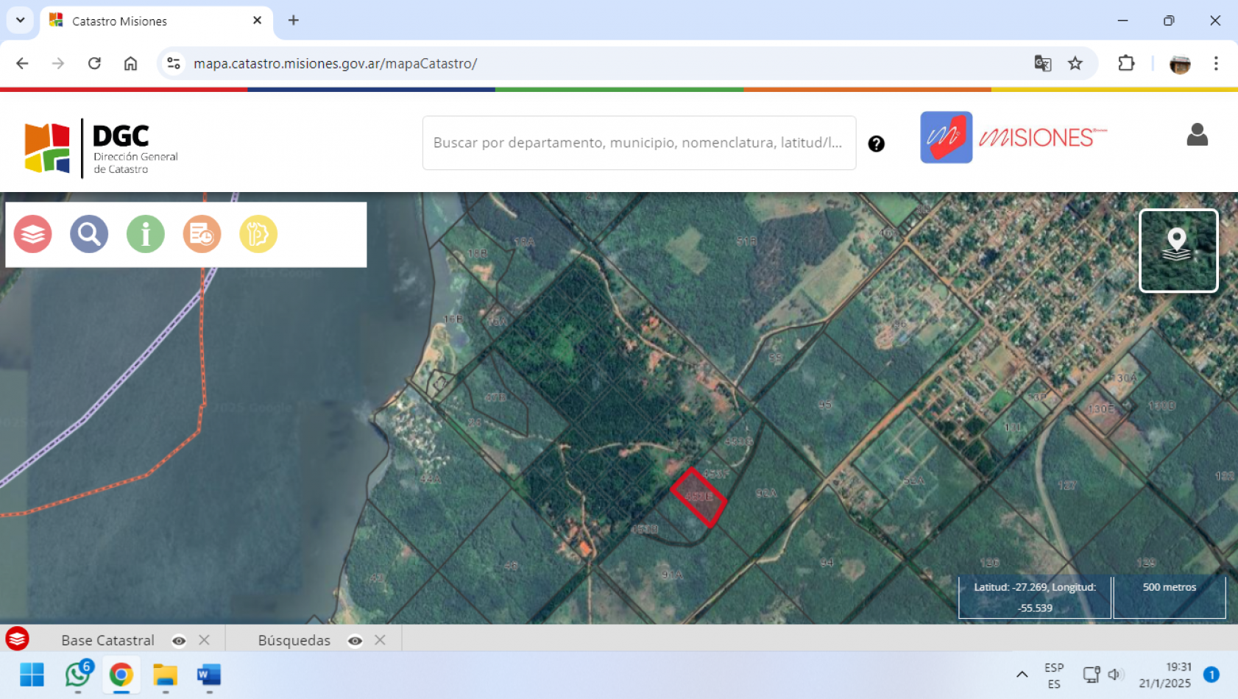Click the address bar URL

tap(336, 63)
